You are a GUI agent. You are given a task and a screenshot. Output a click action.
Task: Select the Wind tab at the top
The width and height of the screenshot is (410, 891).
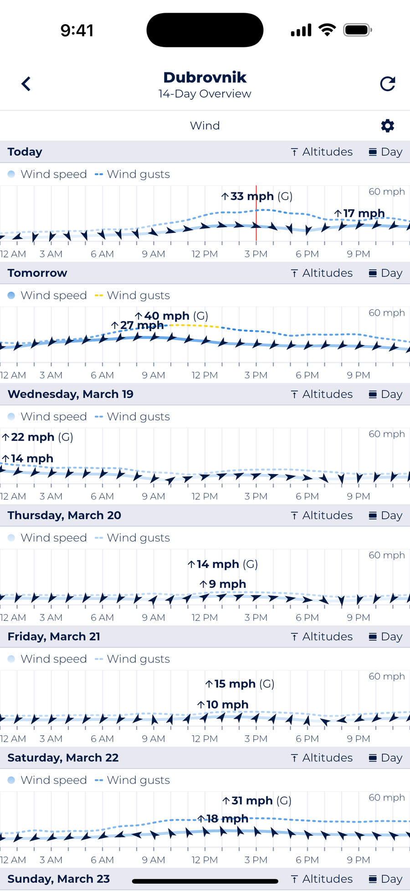pos(205,126)
